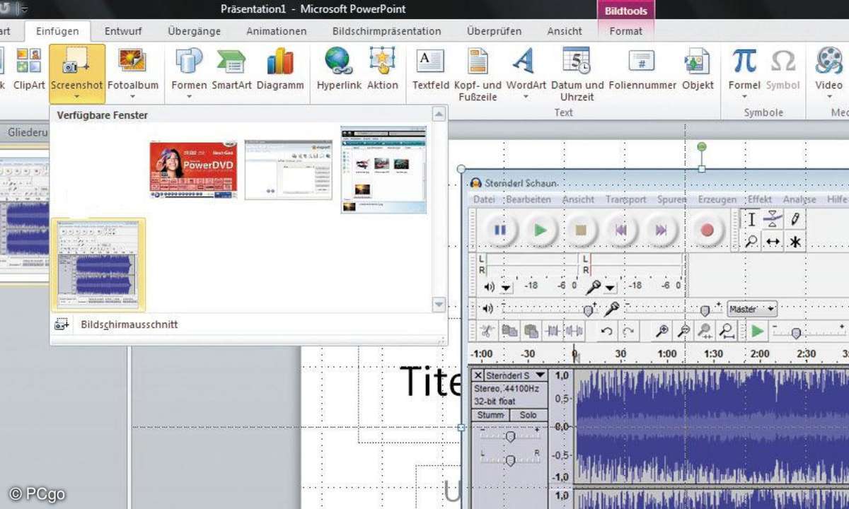The height and width of the screenshot is (509, 849).
Task: Select the photo gallery window thumbnail
Action: [383, 170]
